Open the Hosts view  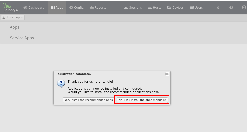[154, 7]
